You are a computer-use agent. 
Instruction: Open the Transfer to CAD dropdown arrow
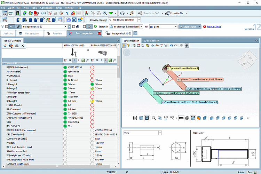click(162, 13)
